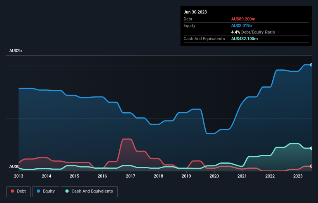Click the red Debt endpoint marker

click(311, 166)
